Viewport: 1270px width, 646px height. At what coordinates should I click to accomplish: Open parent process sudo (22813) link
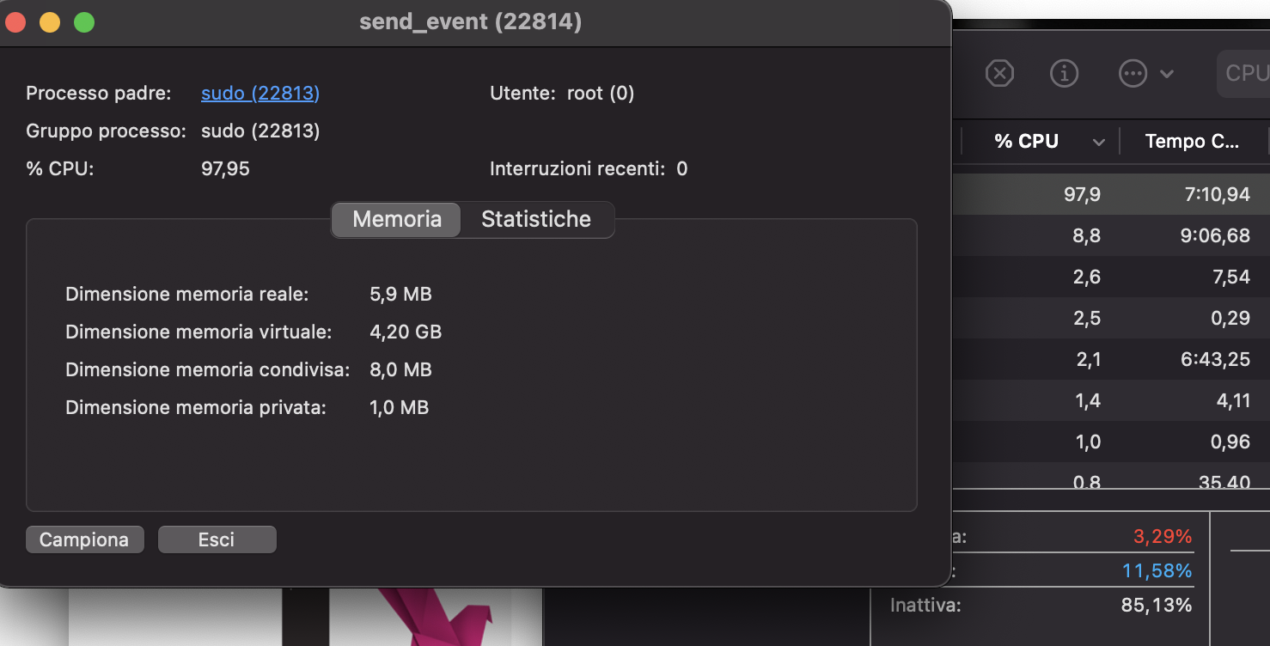[x=260, y=93]
